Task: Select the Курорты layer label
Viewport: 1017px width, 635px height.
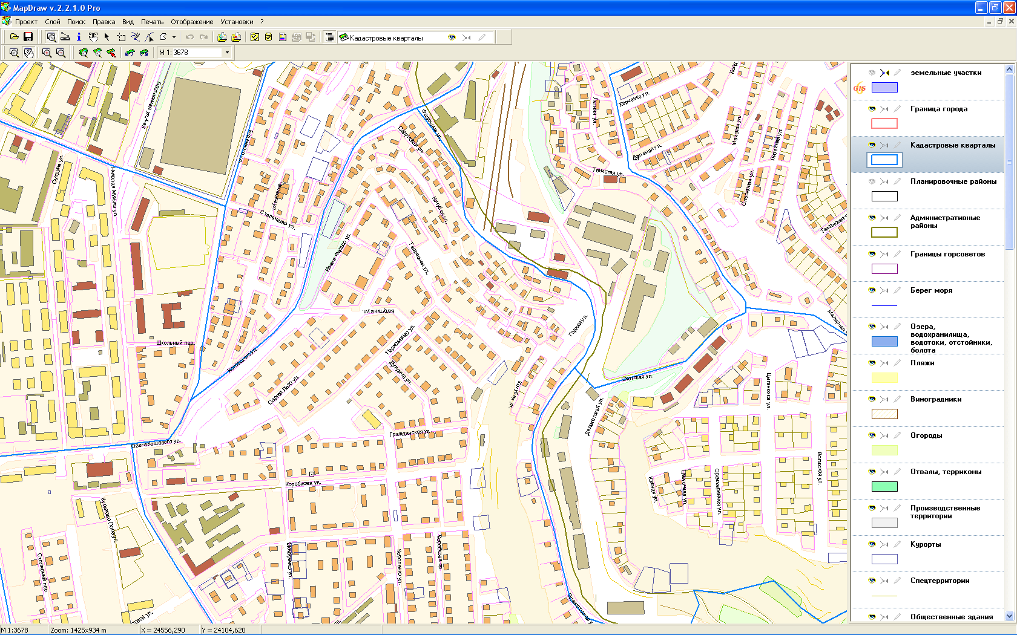Action: [x=926, y=544]
